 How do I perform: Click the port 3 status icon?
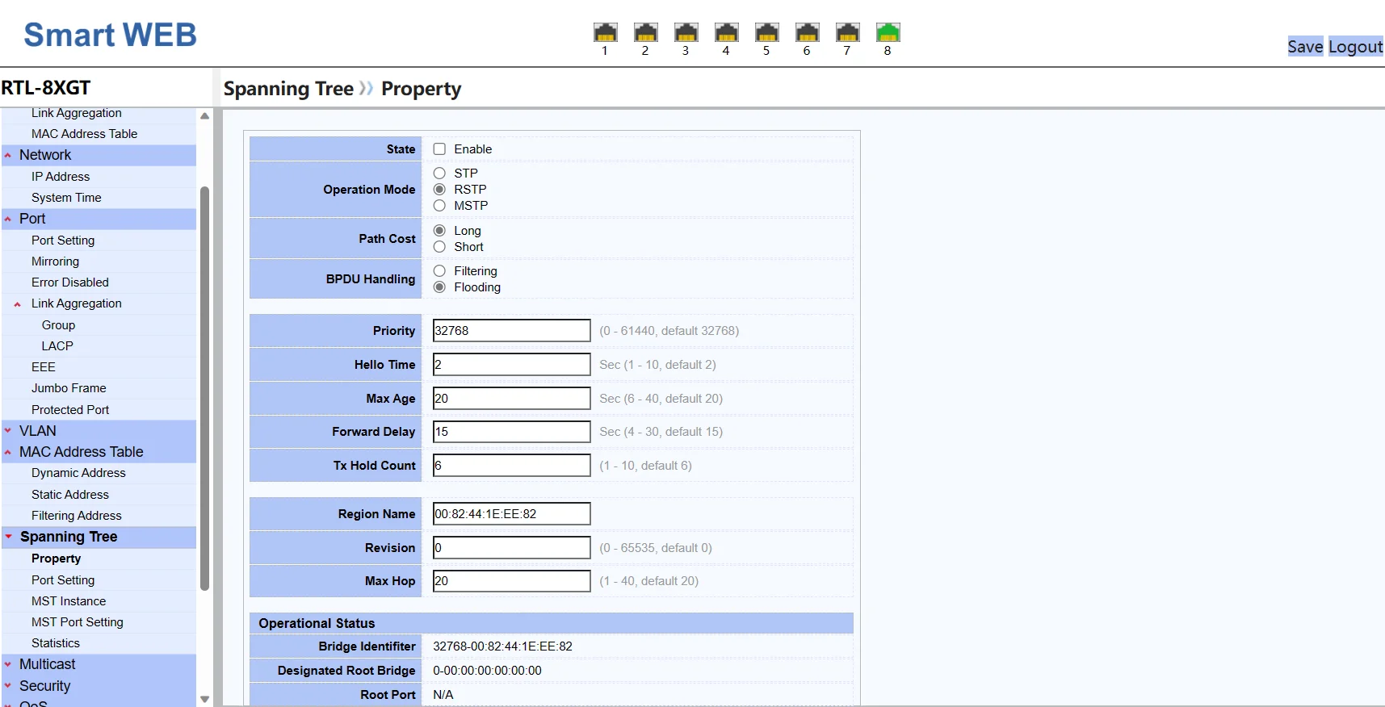pos(686,32)
